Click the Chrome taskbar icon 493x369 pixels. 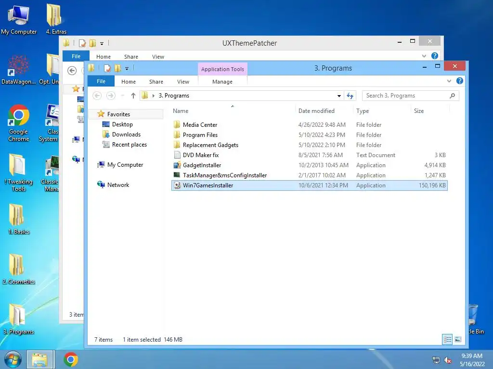click(71, 359)
